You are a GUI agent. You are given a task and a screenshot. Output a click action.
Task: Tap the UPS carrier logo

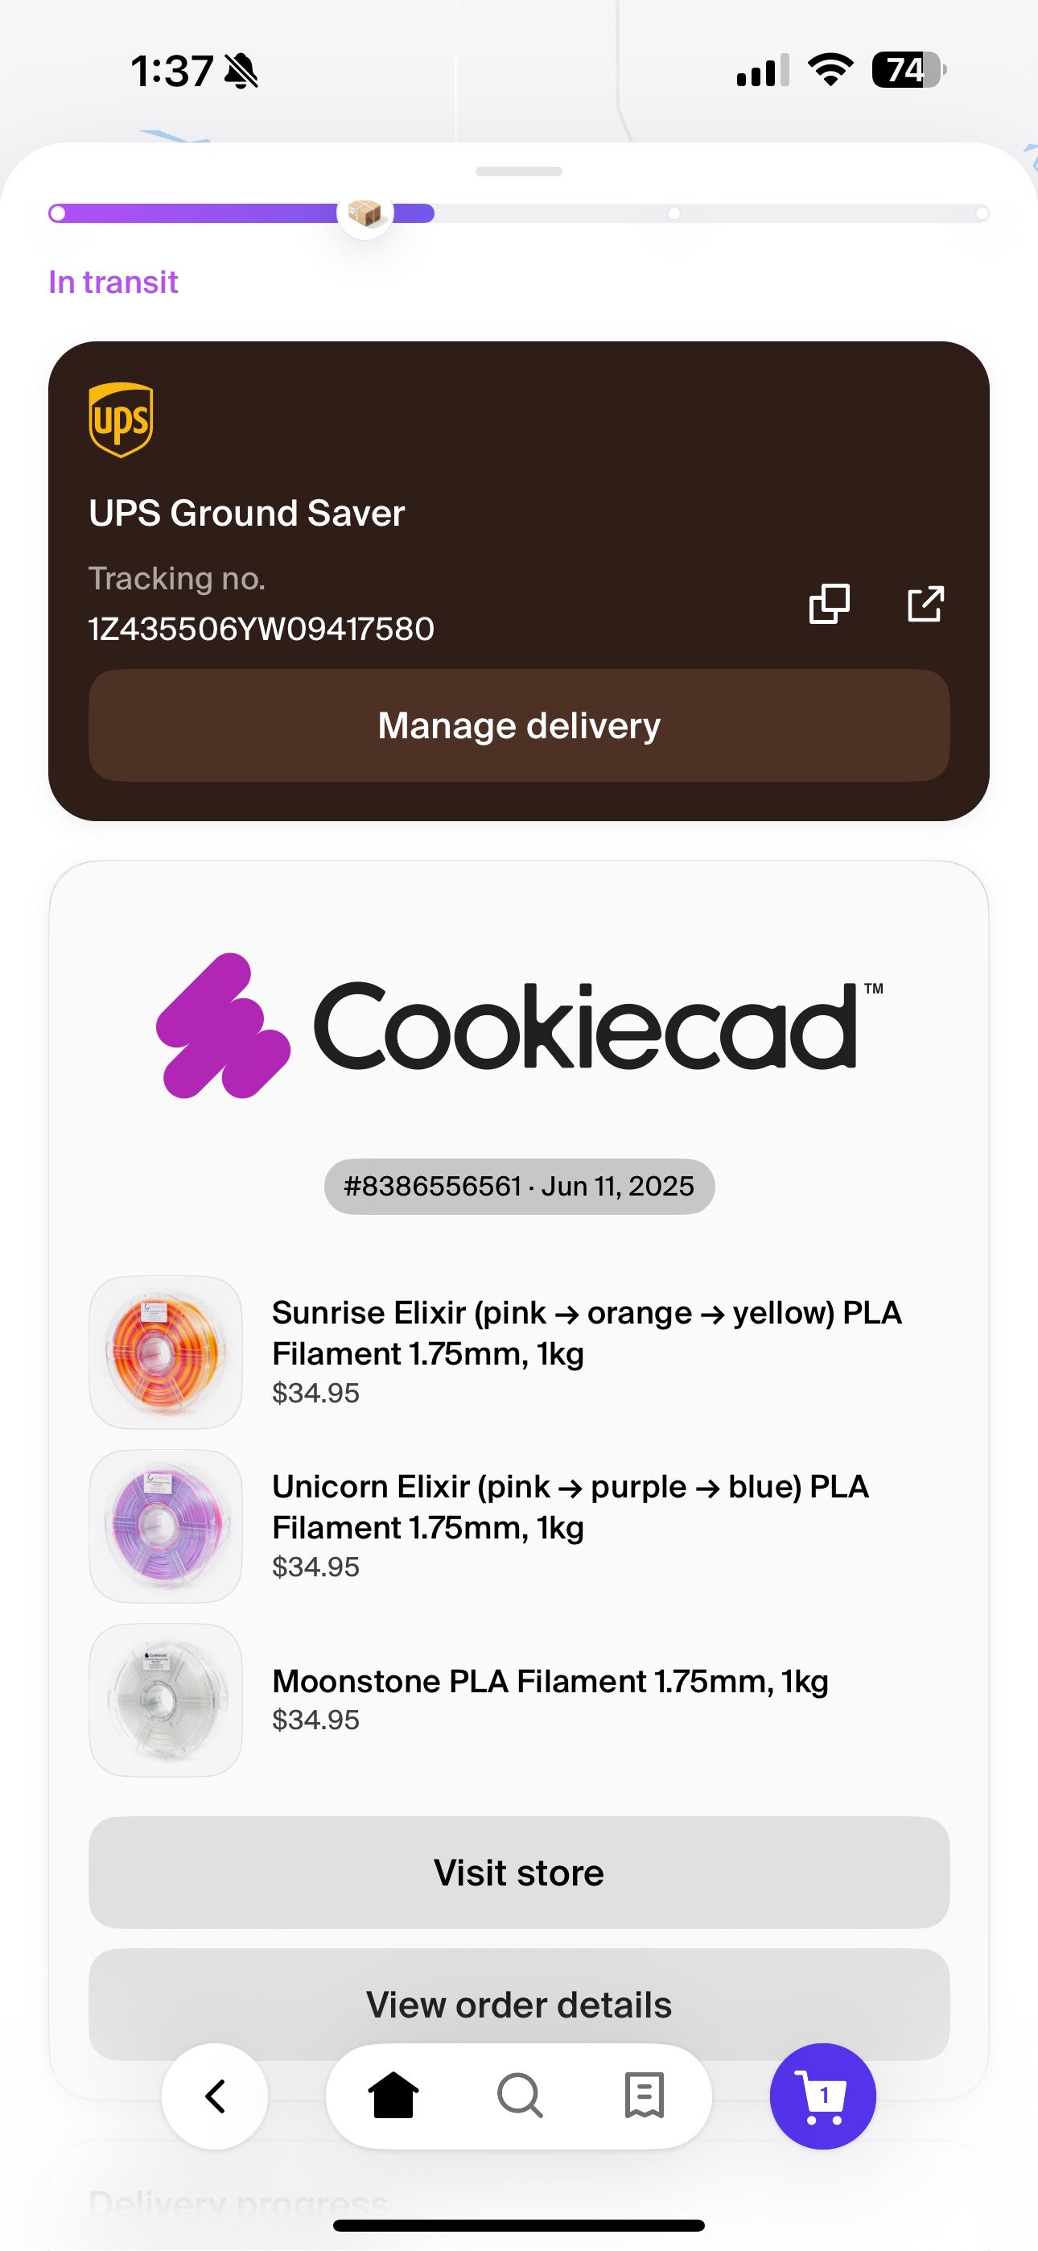(x=122, y=419)
